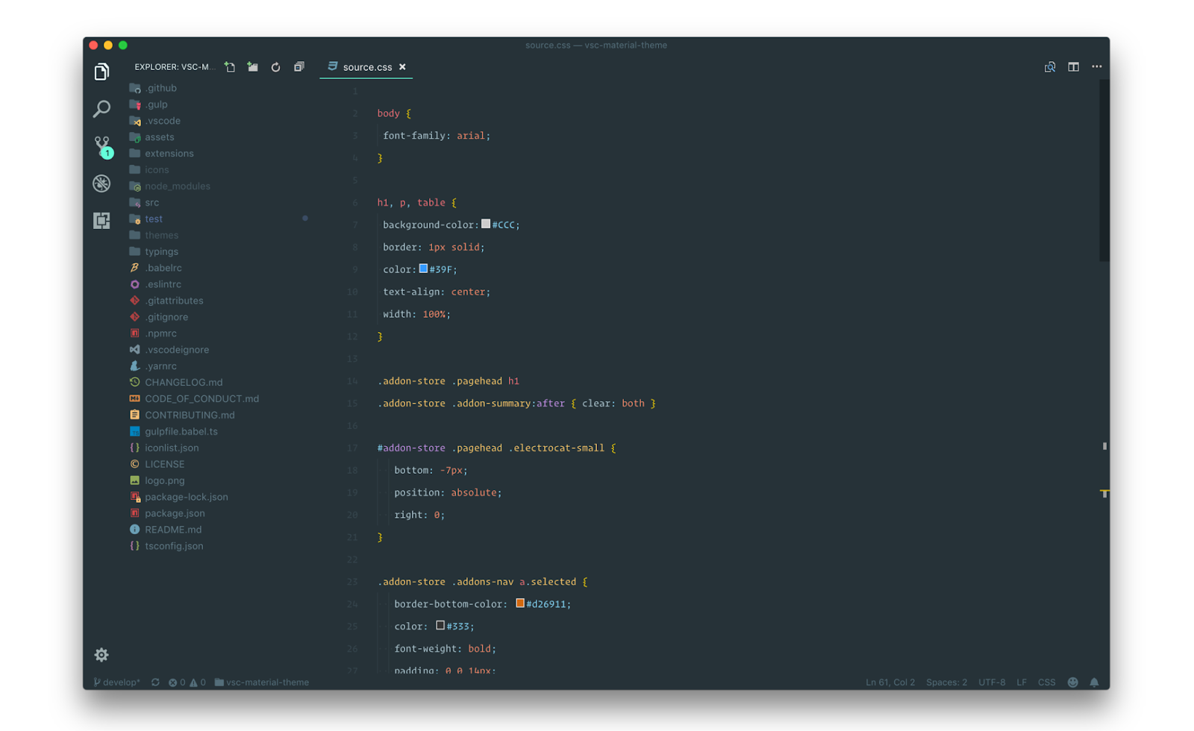
Task: Create a new folder in the Explorer
Action: coord(252,66)
